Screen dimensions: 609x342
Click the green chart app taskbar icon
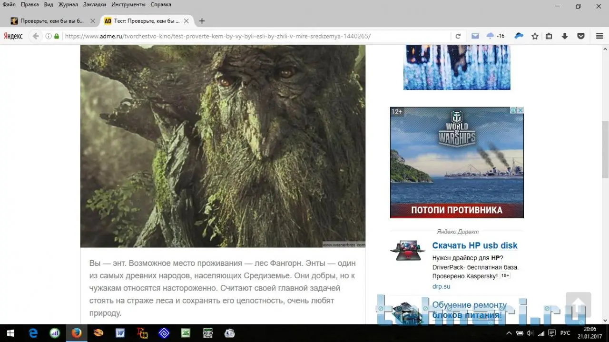[55, 333]
